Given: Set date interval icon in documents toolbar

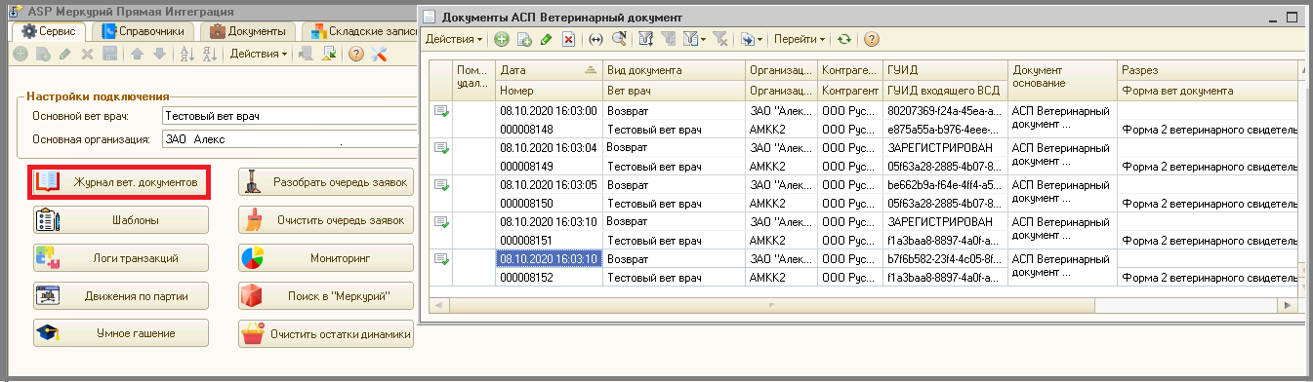Looking at the screenshot, I should (595, 39).
